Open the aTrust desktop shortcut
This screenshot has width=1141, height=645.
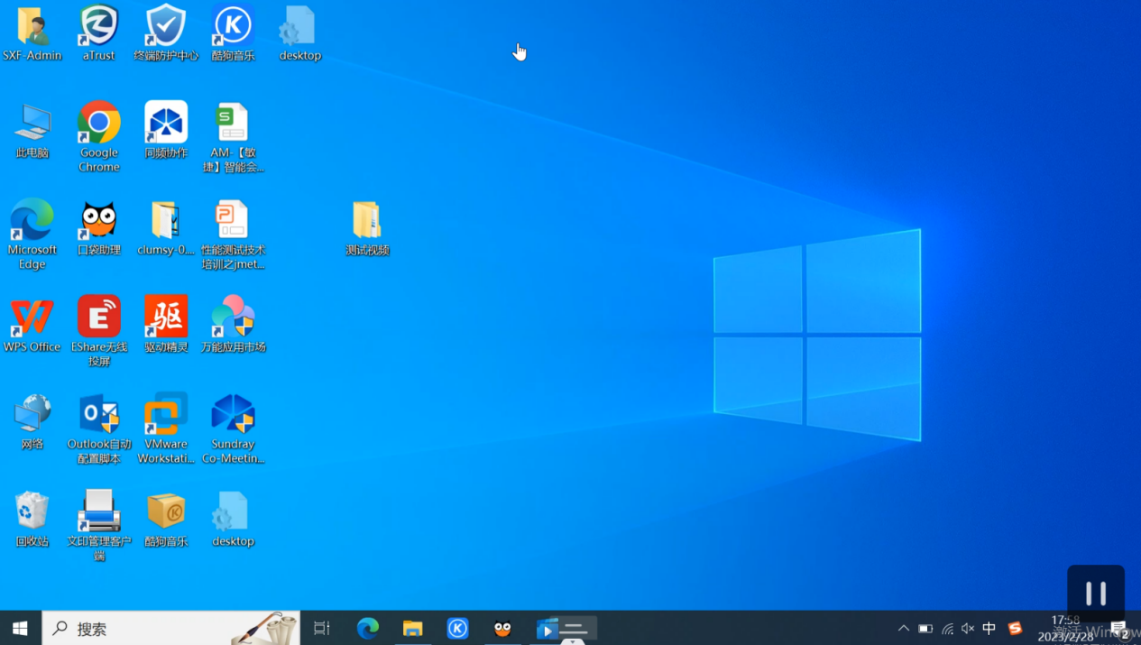(x=98, y=27)
